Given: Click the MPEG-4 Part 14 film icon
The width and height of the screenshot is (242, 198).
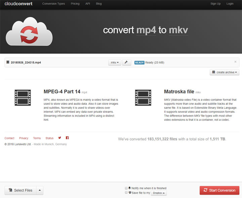Looking at the screenshot, I should (23, 98).
